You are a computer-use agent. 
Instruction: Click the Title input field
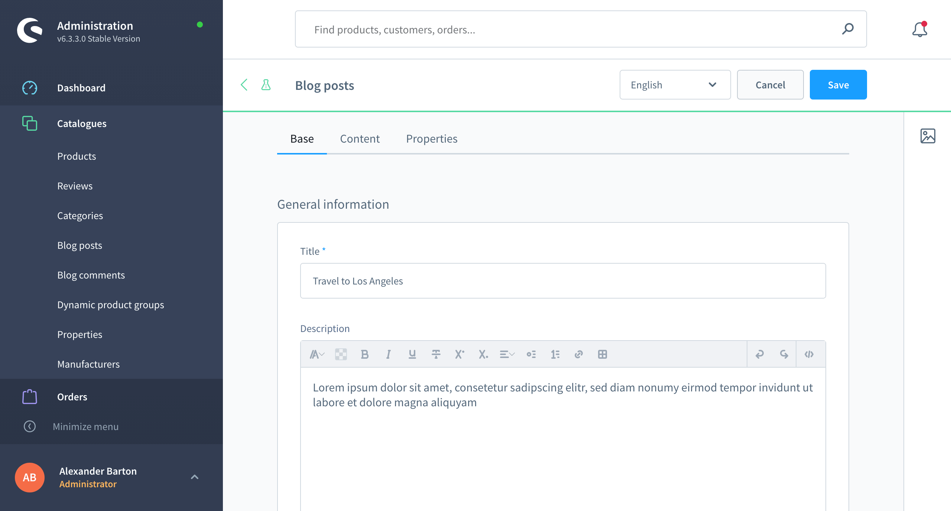pos(562,281)
